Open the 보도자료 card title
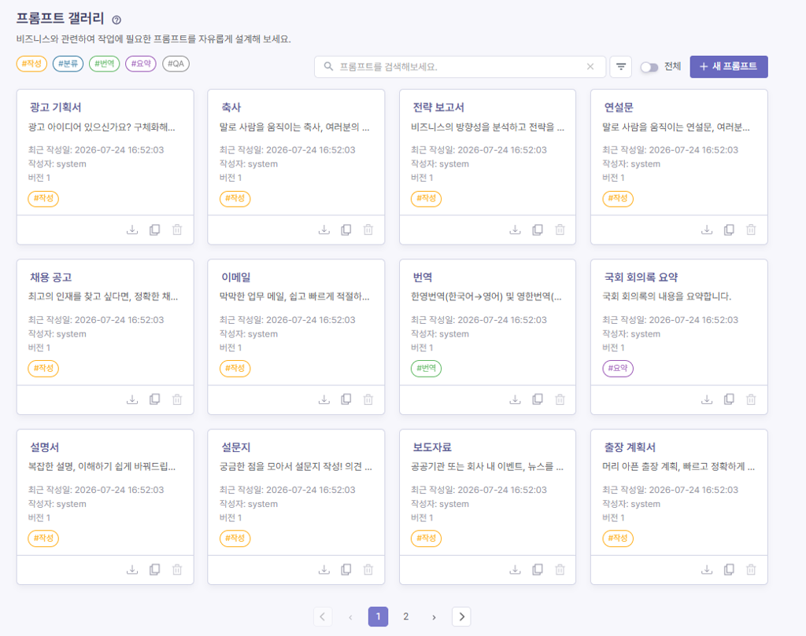 [432, 447]
